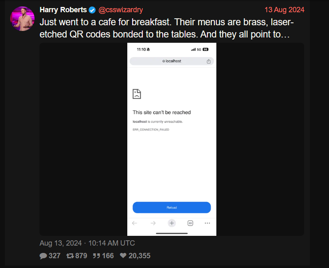Click the heart likes icon
The image size is (329, 268).
pyautogui.click(x=123, y=256)
